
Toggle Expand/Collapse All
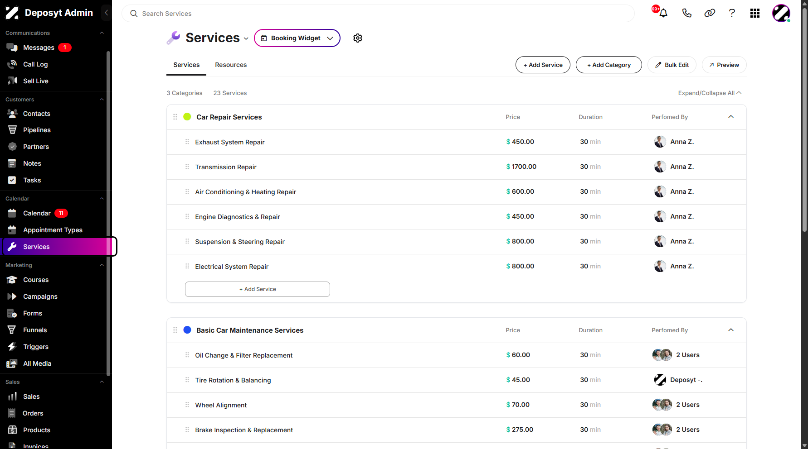[x=710, y=93]
